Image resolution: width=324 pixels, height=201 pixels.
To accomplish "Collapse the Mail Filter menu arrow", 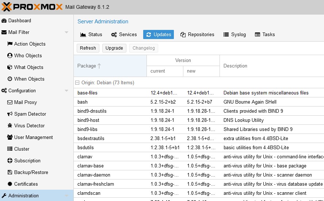I will [66, 32].
